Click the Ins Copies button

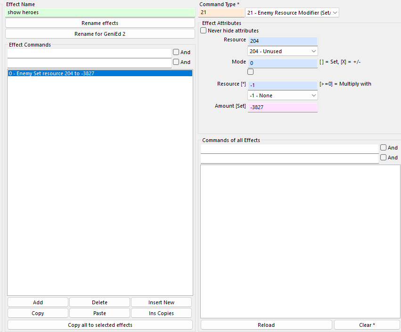coord(161,313)
